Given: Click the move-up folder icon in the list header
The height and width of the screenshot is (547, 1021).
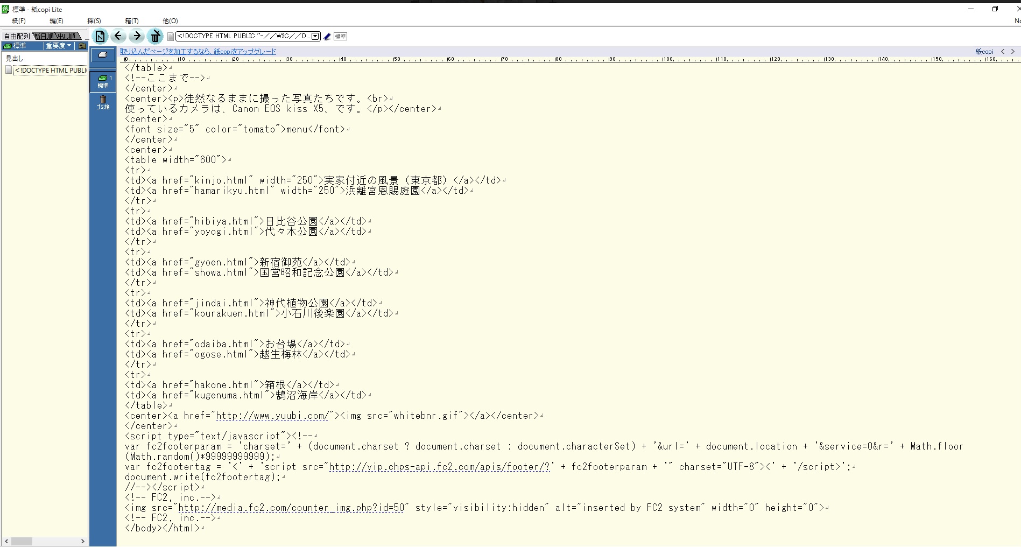Looking at the screenshot, I should [x=82, y=46].
